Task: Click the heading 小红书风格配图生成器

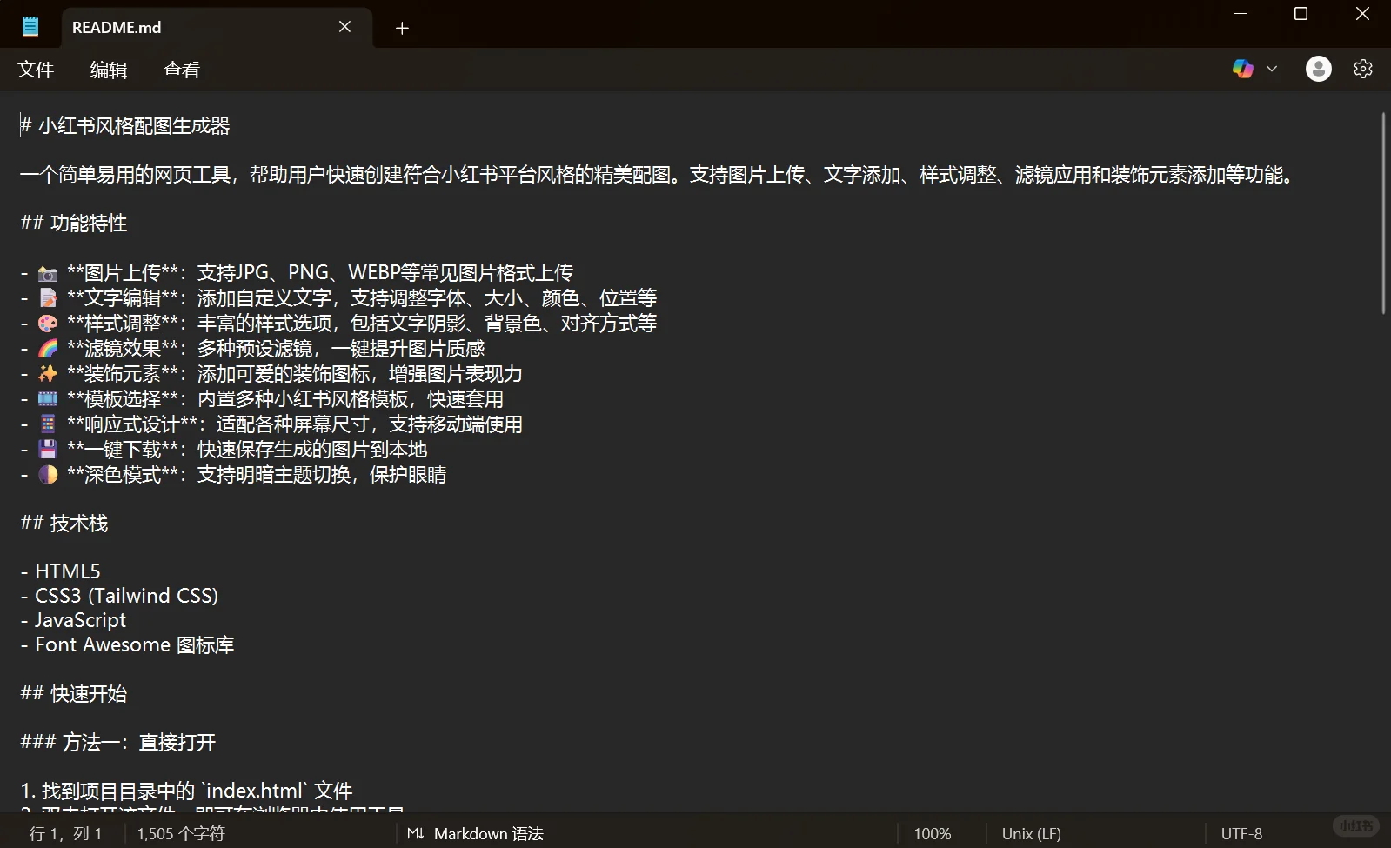Action: (x=134, y=126)
